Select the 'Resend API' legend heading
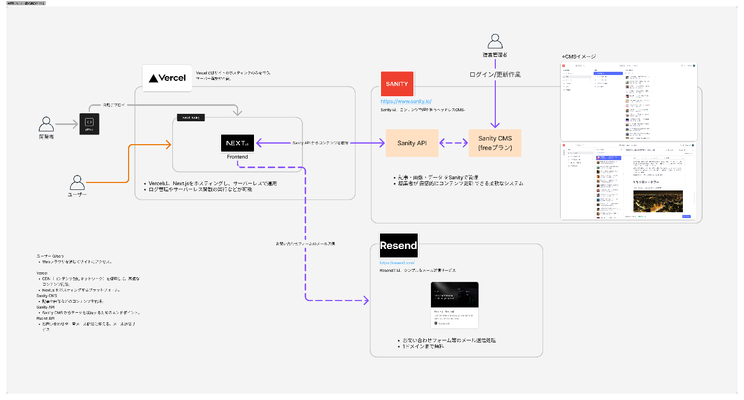 46,318
